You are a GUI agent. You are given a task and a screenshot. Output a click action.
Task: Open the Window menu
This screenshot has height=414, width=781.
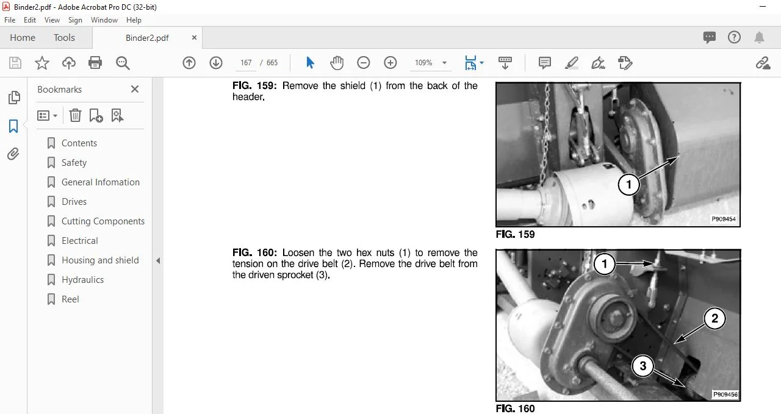(104, 20)
